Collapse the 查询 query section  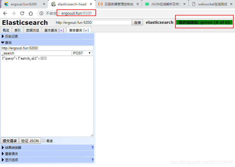47,43
